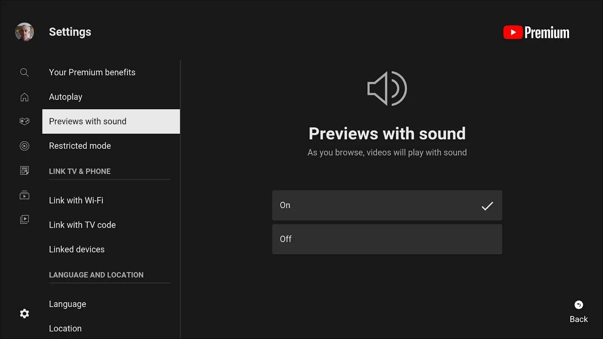Open the Music circle-play icon

24,146
